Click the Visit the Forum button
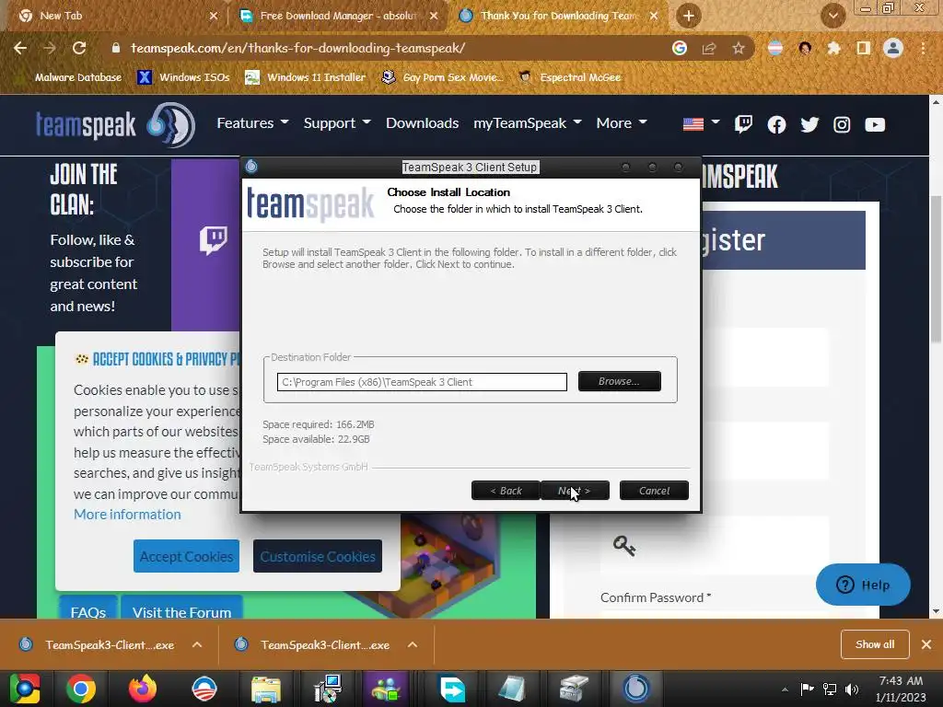The width and height of the screenshot is (943, 707). click(x=181, y=608)
